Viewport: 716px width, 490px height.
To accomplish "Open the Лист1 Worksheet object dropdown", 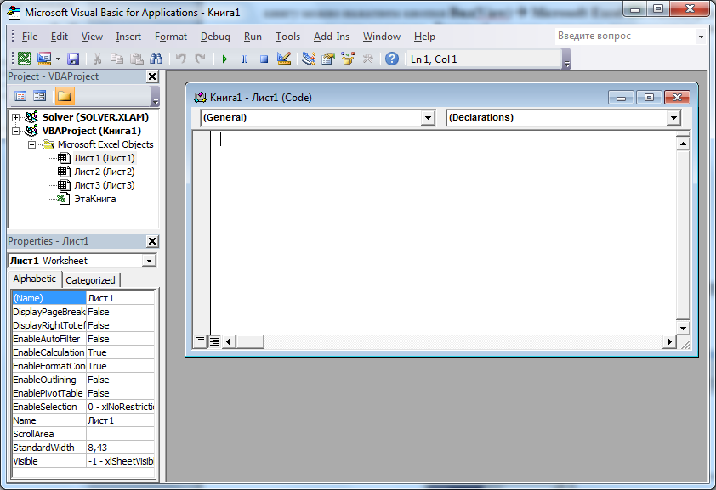I will click(x=149, y=261).
